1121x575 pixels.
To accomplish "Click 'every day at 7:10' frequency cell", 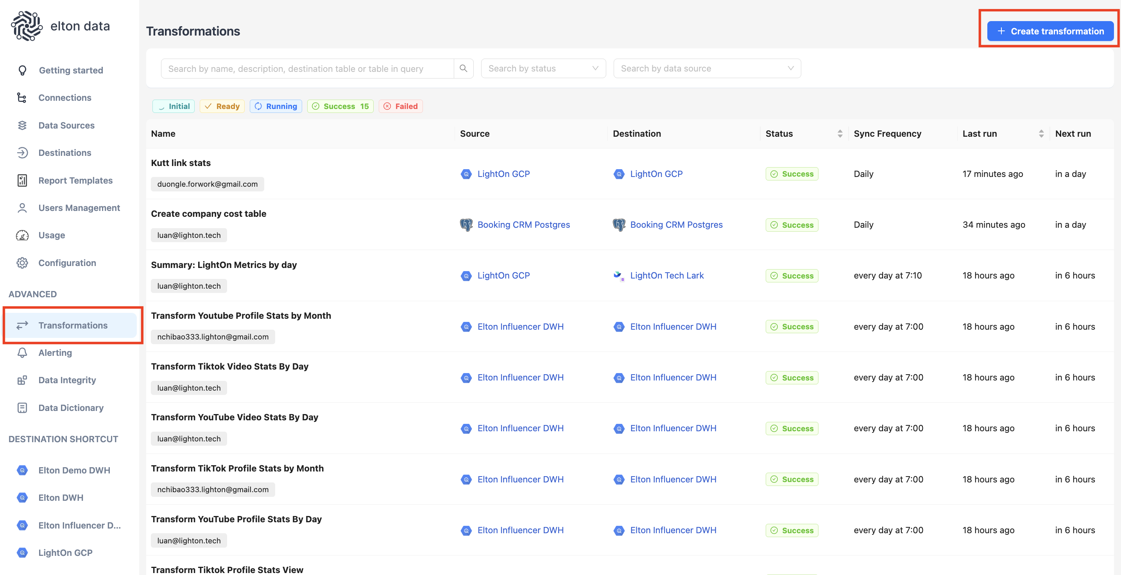I will pos(888,276).
